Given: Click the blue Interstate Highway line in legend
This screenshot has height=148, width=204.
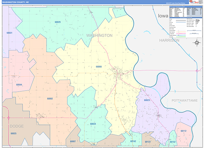Looking at the screenshot, I should click(x=181, y=35).
